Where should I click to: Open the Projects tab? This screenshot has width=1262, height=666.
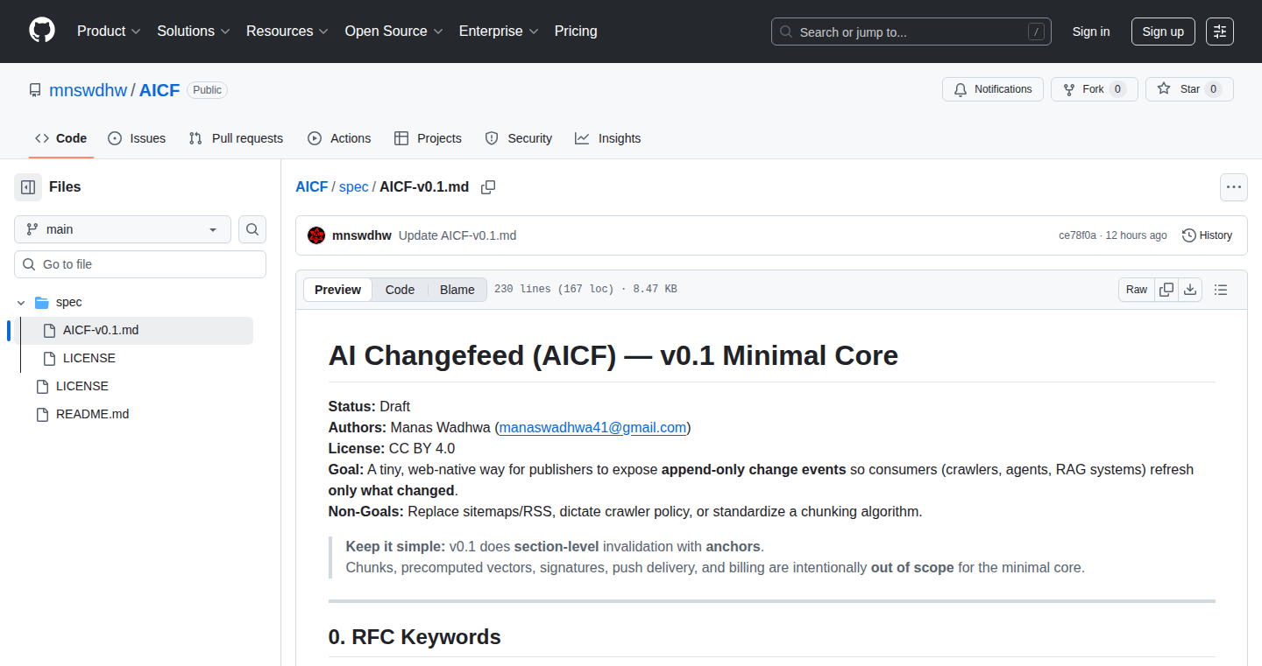[x=428, y=138]
